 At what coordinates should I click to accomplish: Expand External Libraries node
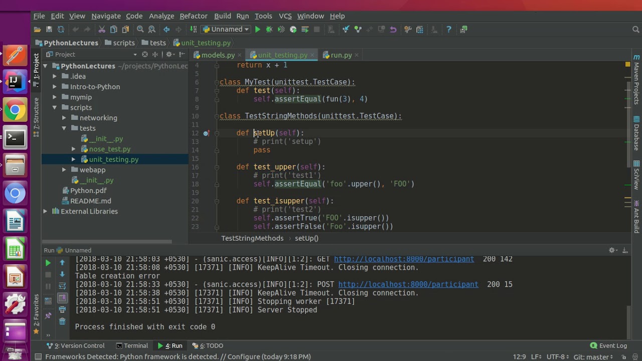click(45, 212)
